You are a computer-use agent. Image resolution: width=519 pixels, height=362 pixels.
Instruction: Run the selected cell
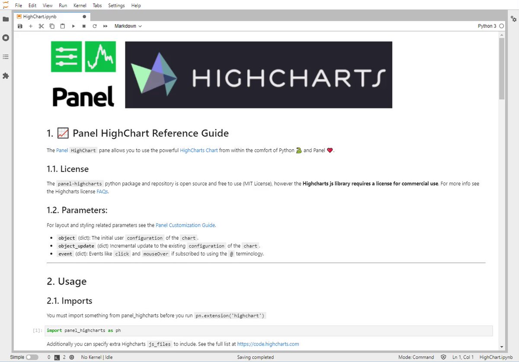coord(73,26)
